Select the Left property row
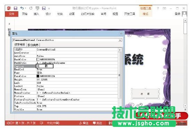Viewport: 191px width, 129px height. click(x=66, y=83)
